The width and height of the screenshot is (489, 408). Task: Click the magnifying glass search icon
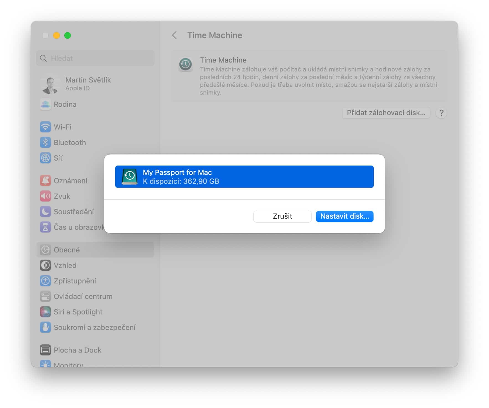click(x=43, y=58)
